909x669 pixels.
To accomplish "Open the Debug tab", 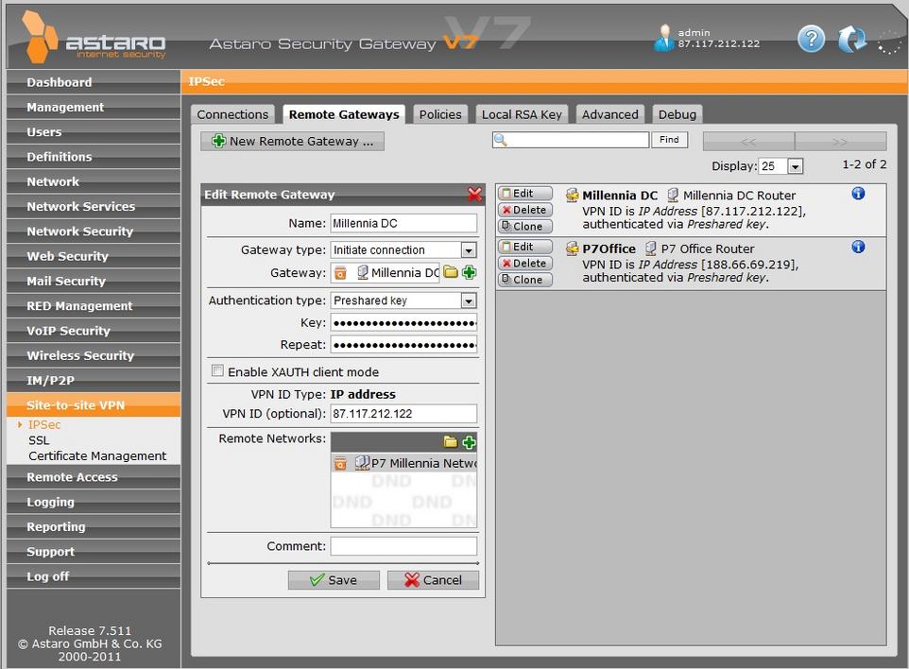I will click(x=677, y=114).
